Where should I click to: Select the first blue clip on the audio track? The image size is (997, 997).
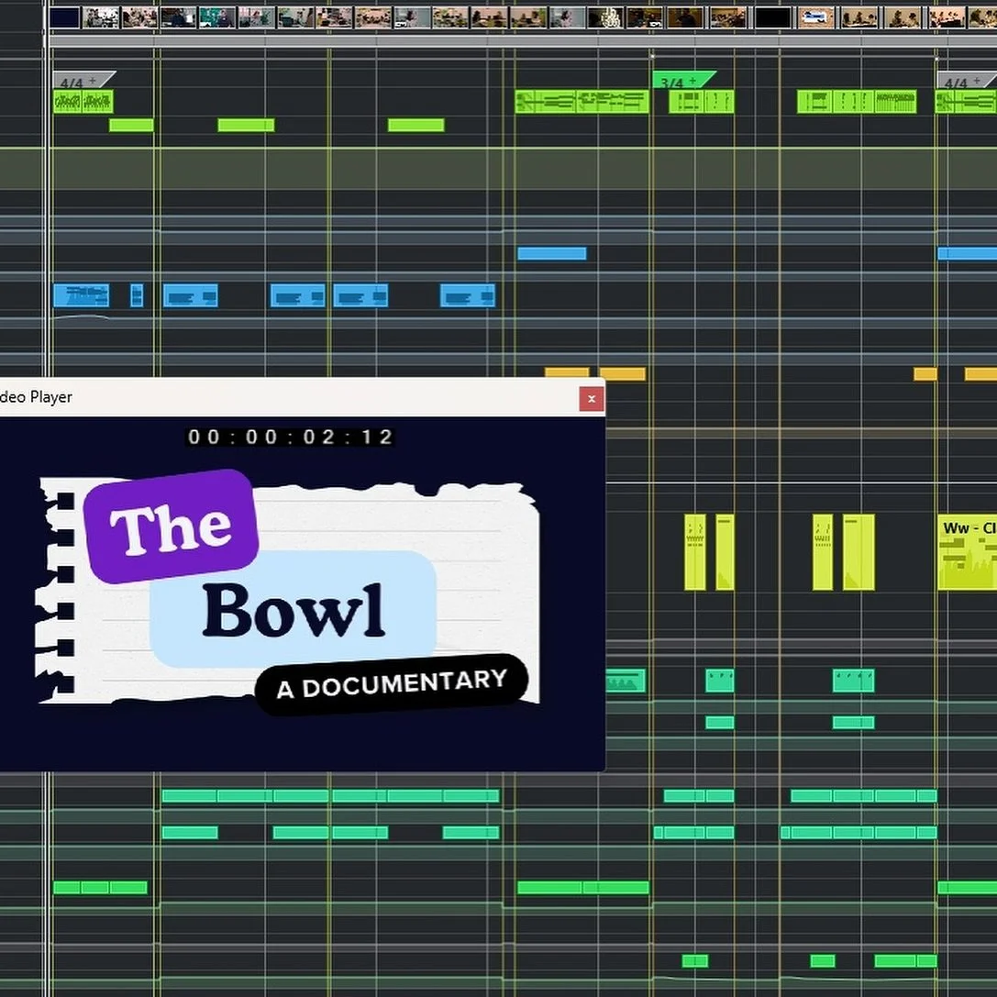83,295
